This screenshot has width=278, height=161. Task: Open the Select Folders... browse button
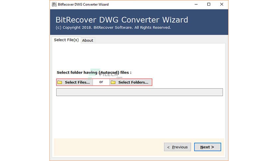pos(131,82)
